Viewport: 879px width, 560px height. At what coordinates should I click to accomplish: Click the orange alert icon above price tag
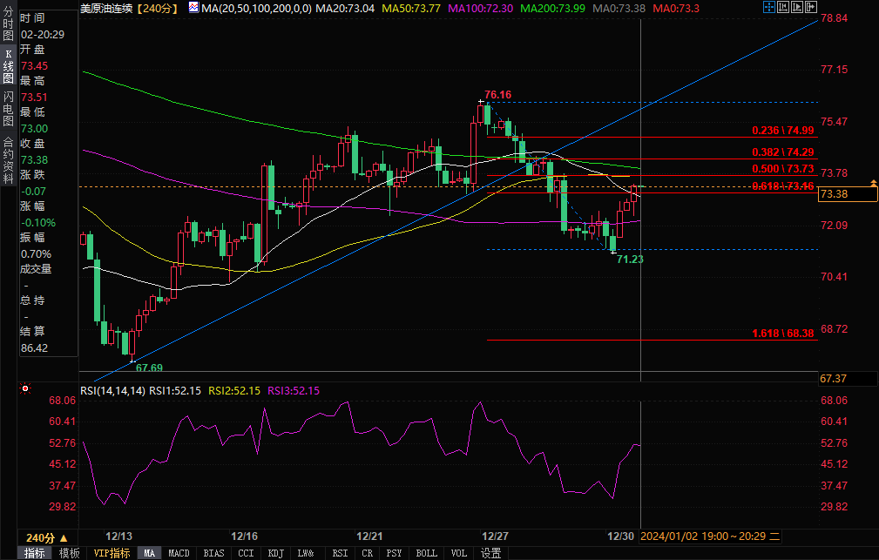tap(874, 184)
